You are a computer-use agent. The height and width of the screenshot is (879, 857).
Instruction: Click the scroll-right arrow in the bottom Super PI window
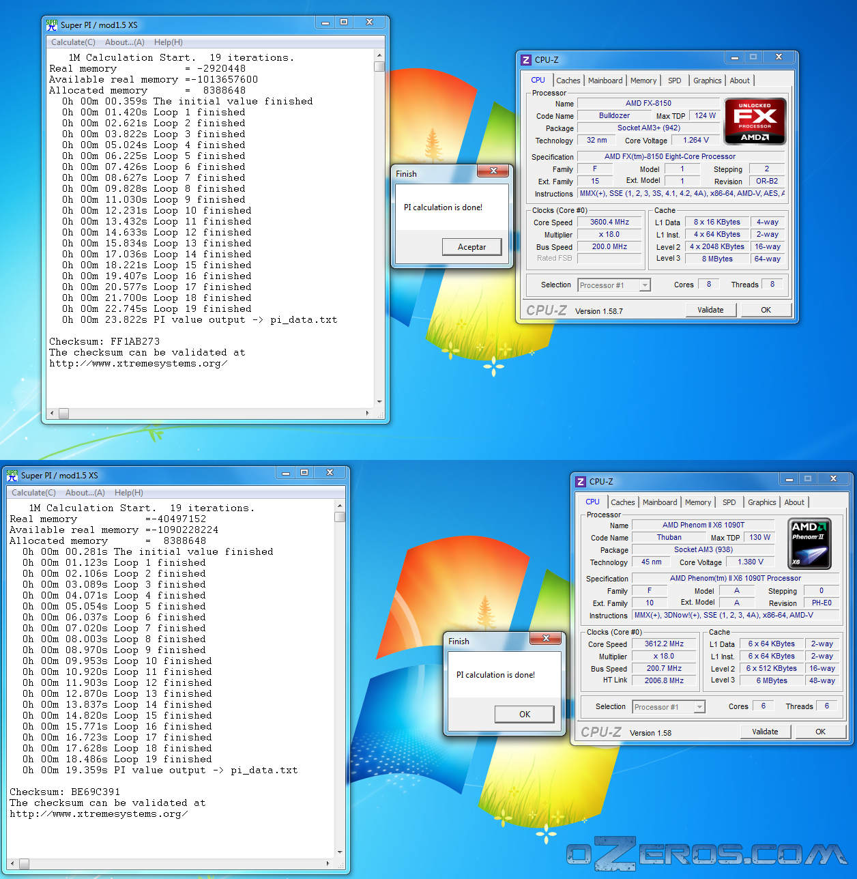tap(329, 864)
